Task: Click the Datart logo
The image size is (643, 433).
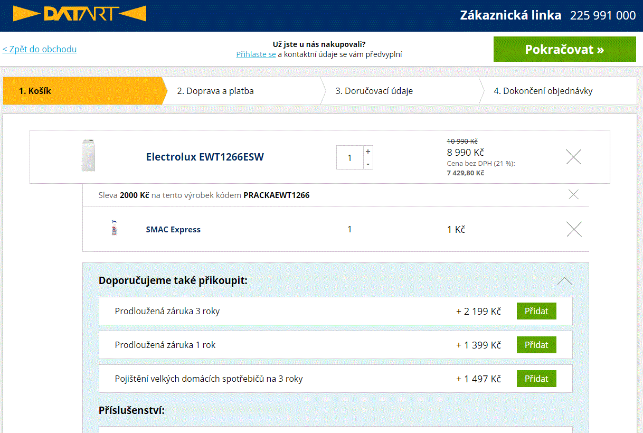Action: coord(80,14)
